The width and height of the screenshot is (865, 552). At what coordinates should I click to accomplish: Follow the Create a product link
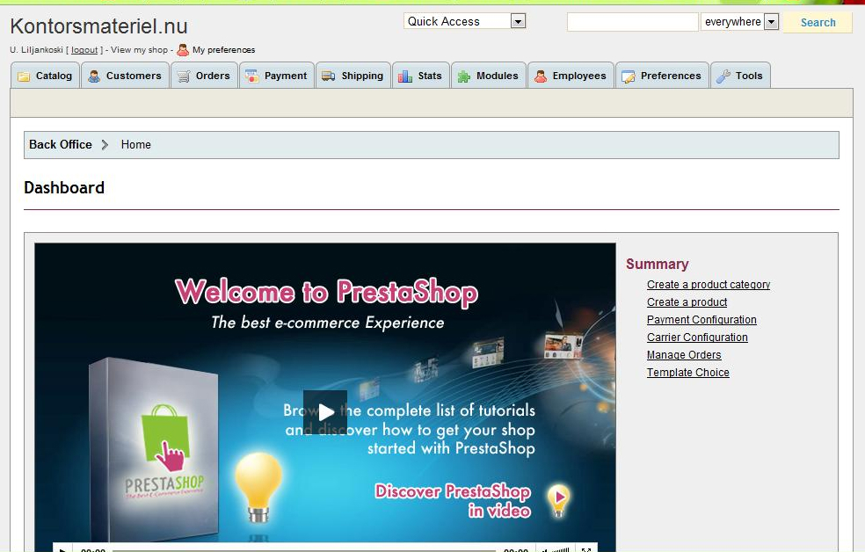point(687,302)
